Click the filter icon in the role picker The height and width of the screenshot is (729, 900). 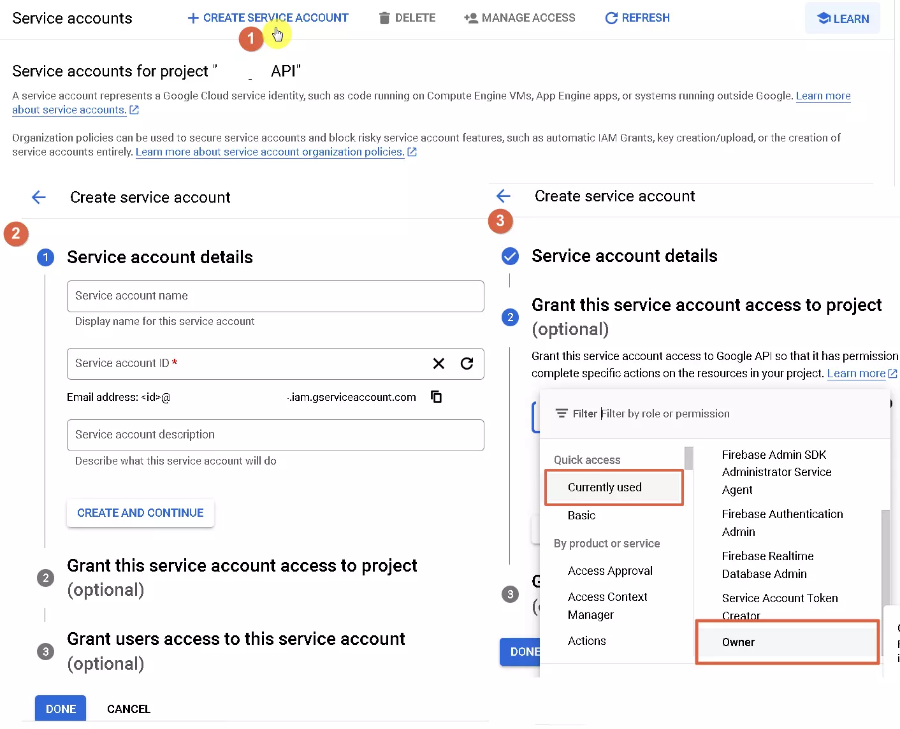pos(561,413)
